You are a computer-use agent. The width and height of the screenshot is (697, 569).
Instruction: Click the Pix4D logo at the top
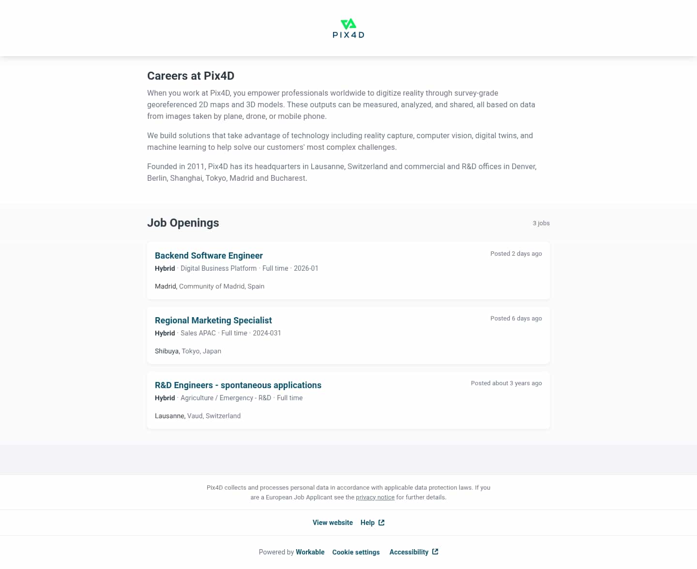(x=348, y=28)
